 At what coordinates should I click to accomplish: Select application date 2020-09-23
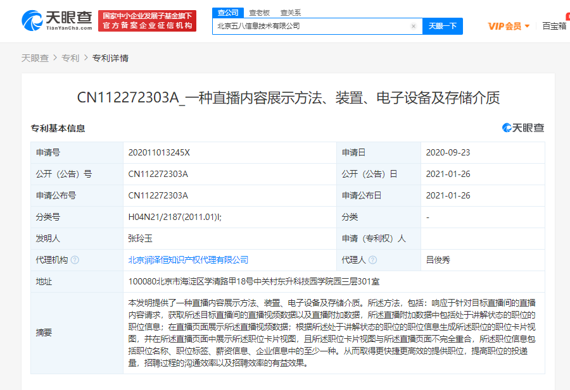448,152
